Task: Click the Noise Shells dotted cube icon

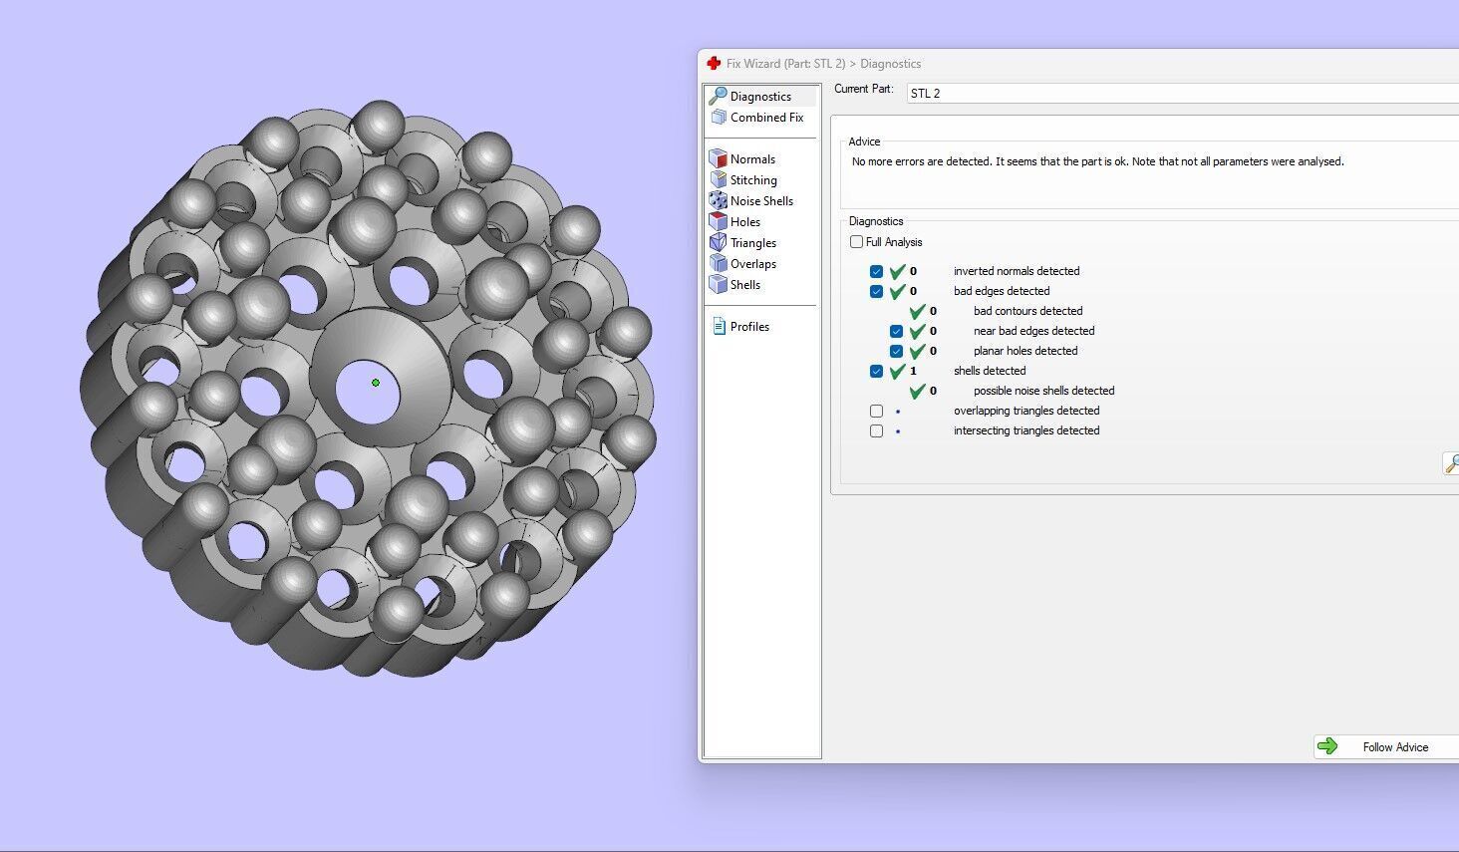Action: (718, 201)
